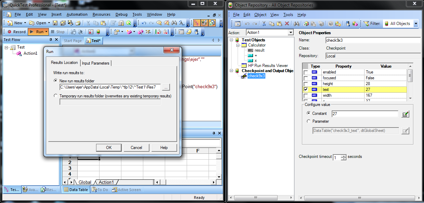Click the Cut icon in Object Repository toolbar
The width and height of the screenshot is (424, 203).
[x=264, y=24]
